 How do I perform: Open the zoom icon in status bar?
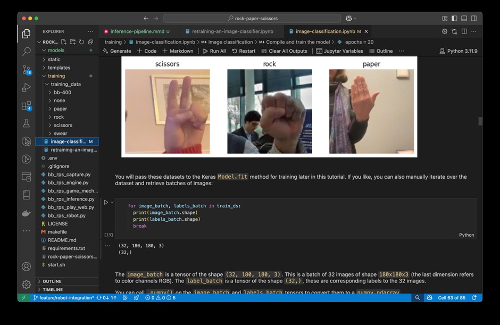pyautogui.click(x=418, y=297)
